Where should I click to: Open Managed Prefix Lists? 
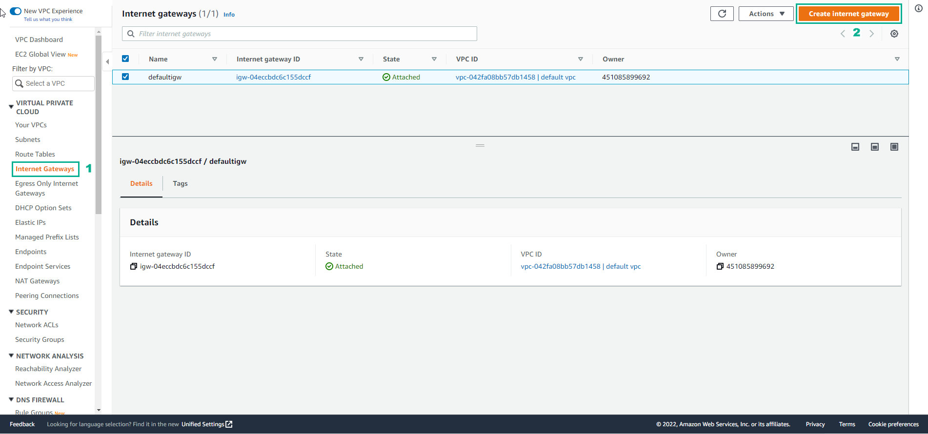47,237
